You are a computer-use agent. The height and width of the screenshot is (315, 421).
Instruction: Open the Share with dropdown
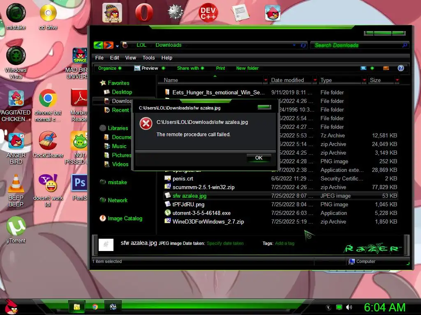[190, 68]
